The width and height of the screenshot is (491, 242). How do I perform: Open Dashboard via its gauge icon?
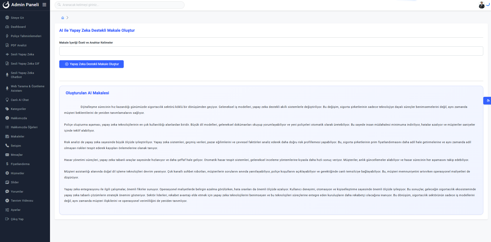(7, 27)
